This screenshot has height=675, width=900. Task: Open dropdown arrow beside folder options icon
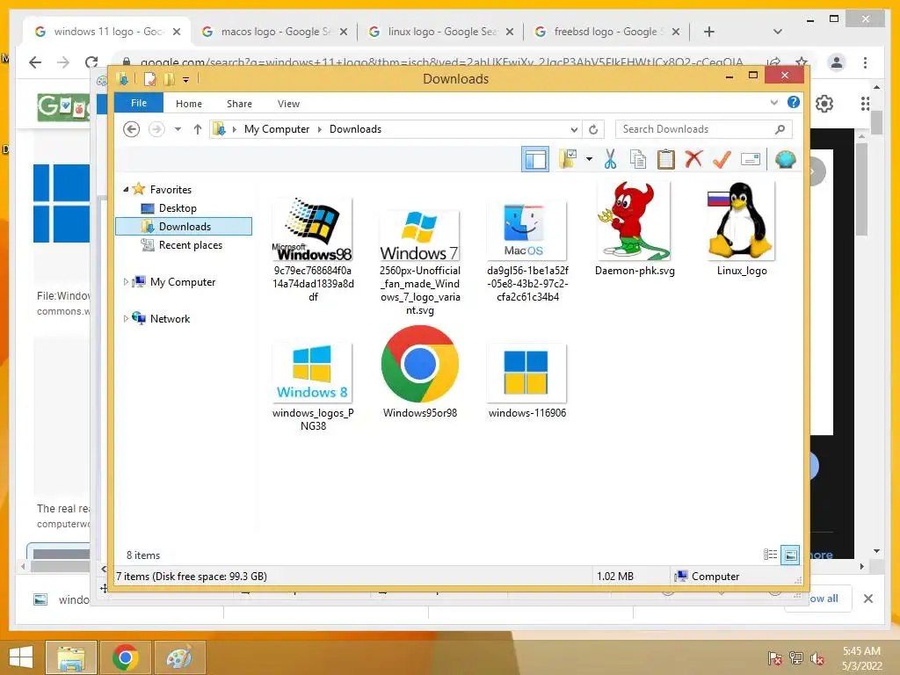(x=589, y=159)
